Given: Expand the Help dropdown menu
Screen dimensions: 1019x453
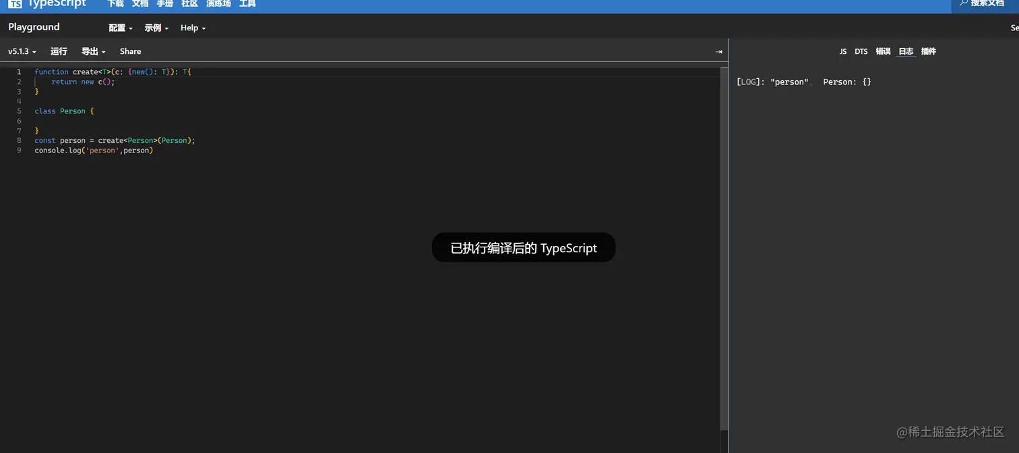Looking at the screenshot, I should tap(193, 28).
